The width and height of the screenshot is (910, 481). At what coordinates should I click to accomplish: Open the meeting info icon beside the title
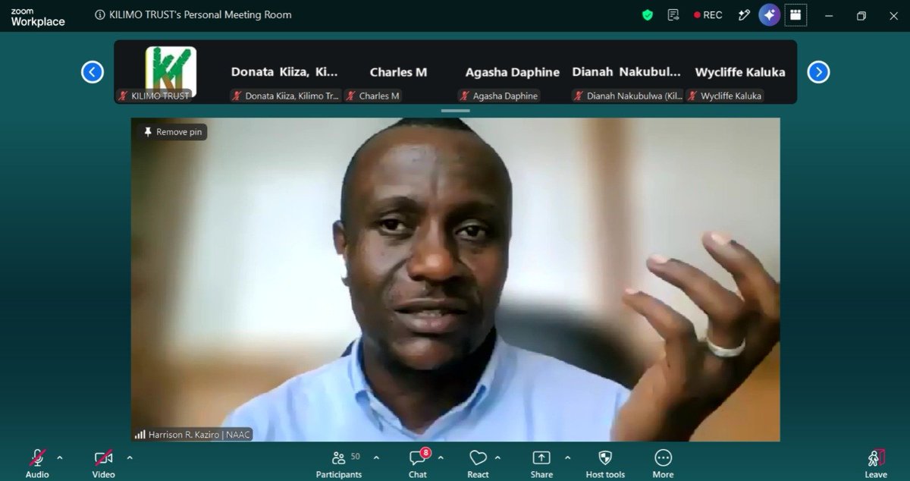click(100, 14)
